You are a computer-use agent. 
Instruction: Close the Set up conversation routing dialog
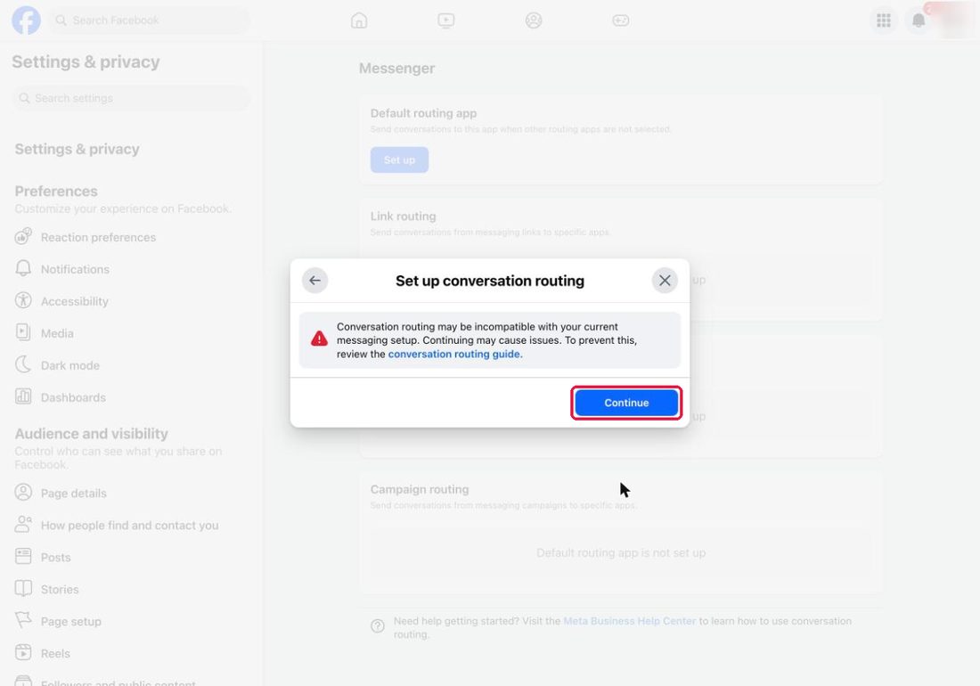point(665,281)
